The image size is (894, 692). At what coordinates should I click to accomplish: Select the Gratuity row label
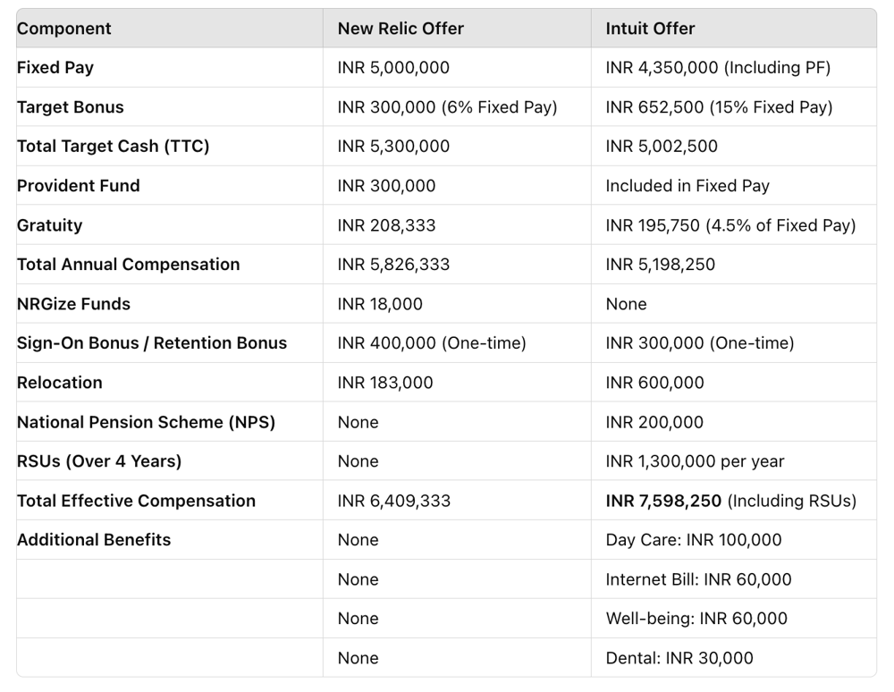pos(50,225)
